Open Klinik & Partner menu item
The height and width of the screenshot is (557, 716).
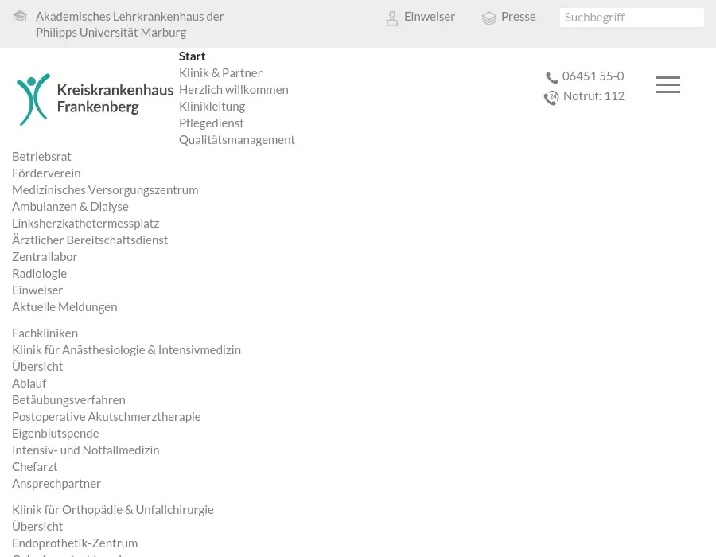coord(220,72)
